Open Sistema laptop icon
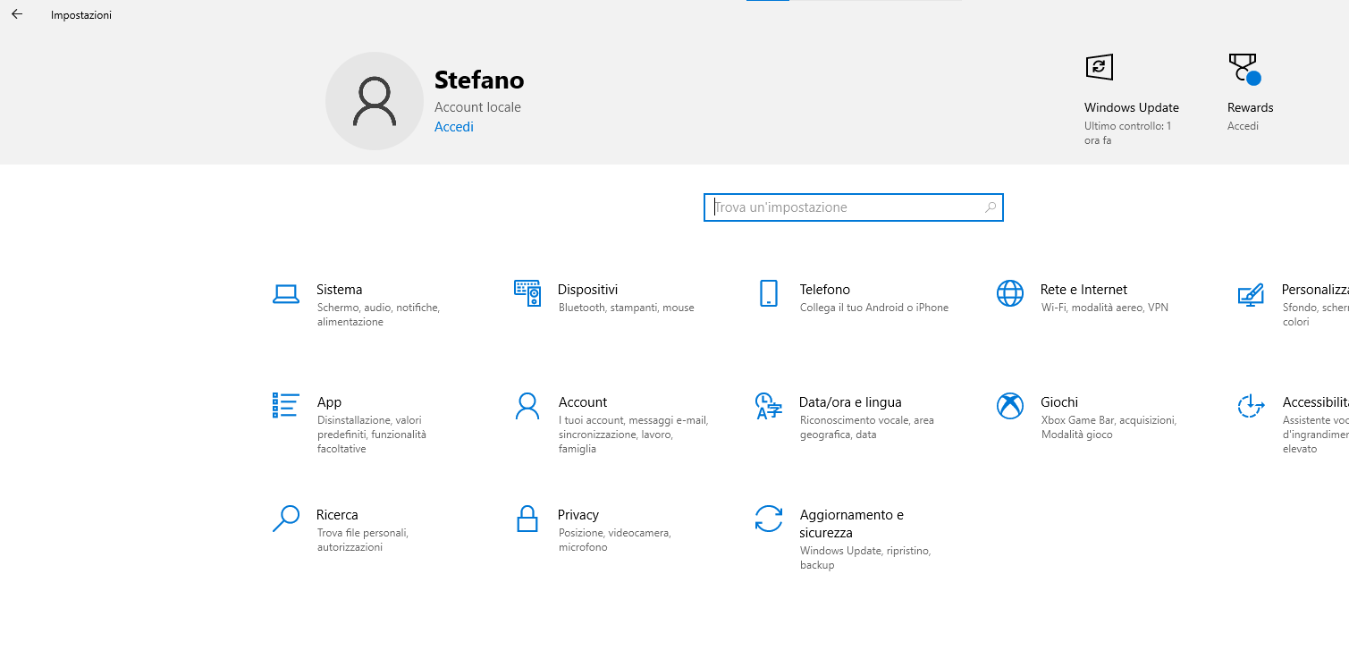The height and width of the screenshot is (667, 1349). point(285,293)
